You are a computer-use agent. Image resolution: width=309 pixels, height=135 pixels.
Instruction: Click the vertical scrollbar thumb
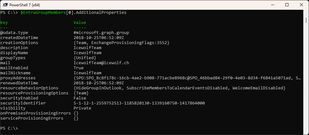[x=306, y=20]
